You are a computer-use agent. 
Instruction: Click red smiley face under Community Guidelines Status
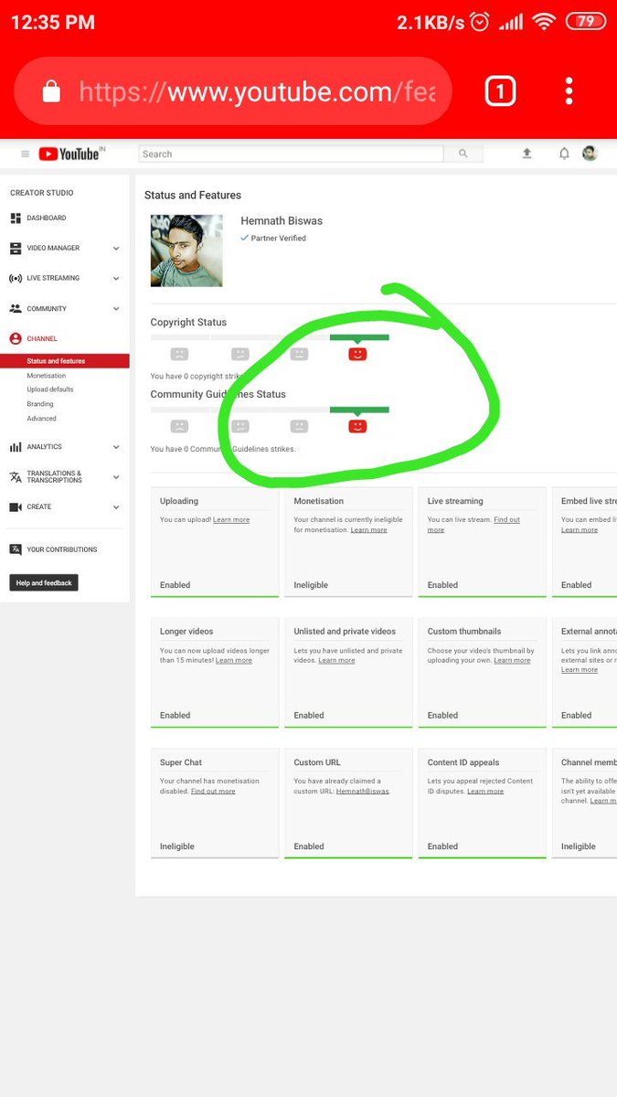click(x=357, y=426)
